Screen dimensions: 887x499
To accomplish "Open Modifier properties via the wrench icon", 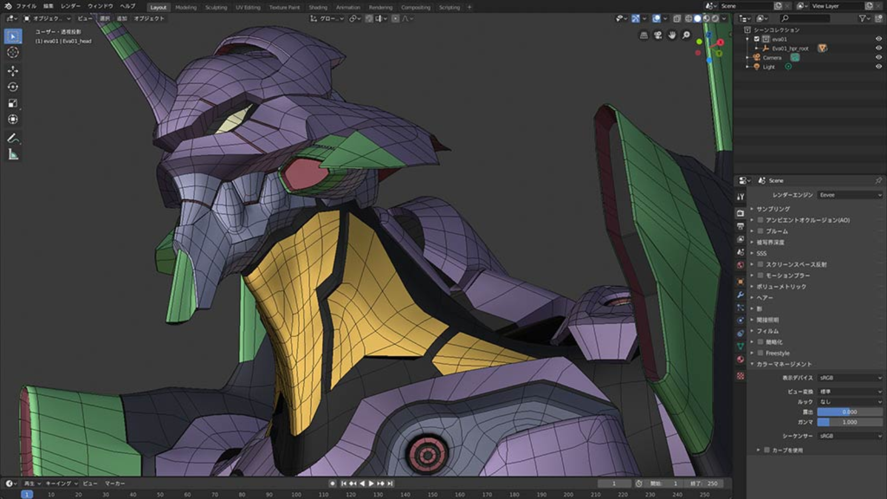I will (x=740, y=296).
